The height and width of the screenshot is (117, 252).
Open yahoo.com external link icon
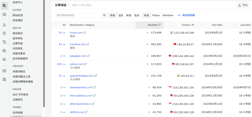[85, 64]
